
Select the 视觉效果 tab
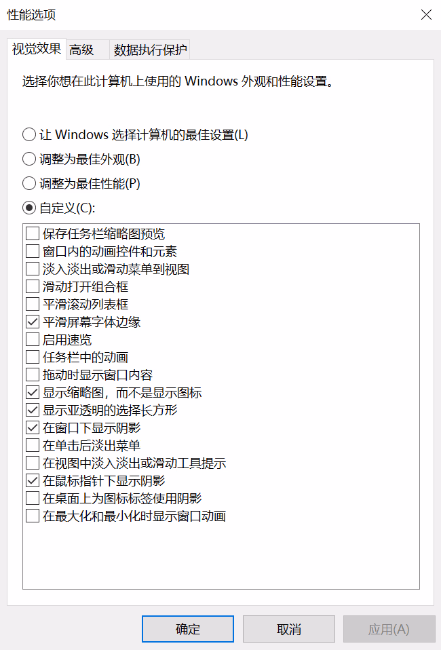(x=37, y=49)
